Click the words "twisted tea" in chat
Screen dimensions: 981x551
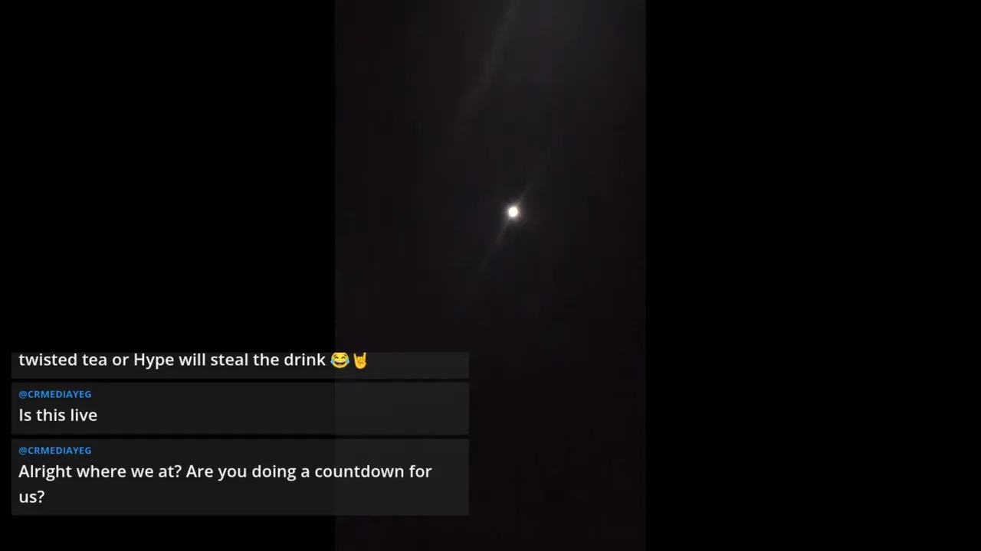[63, 360]
